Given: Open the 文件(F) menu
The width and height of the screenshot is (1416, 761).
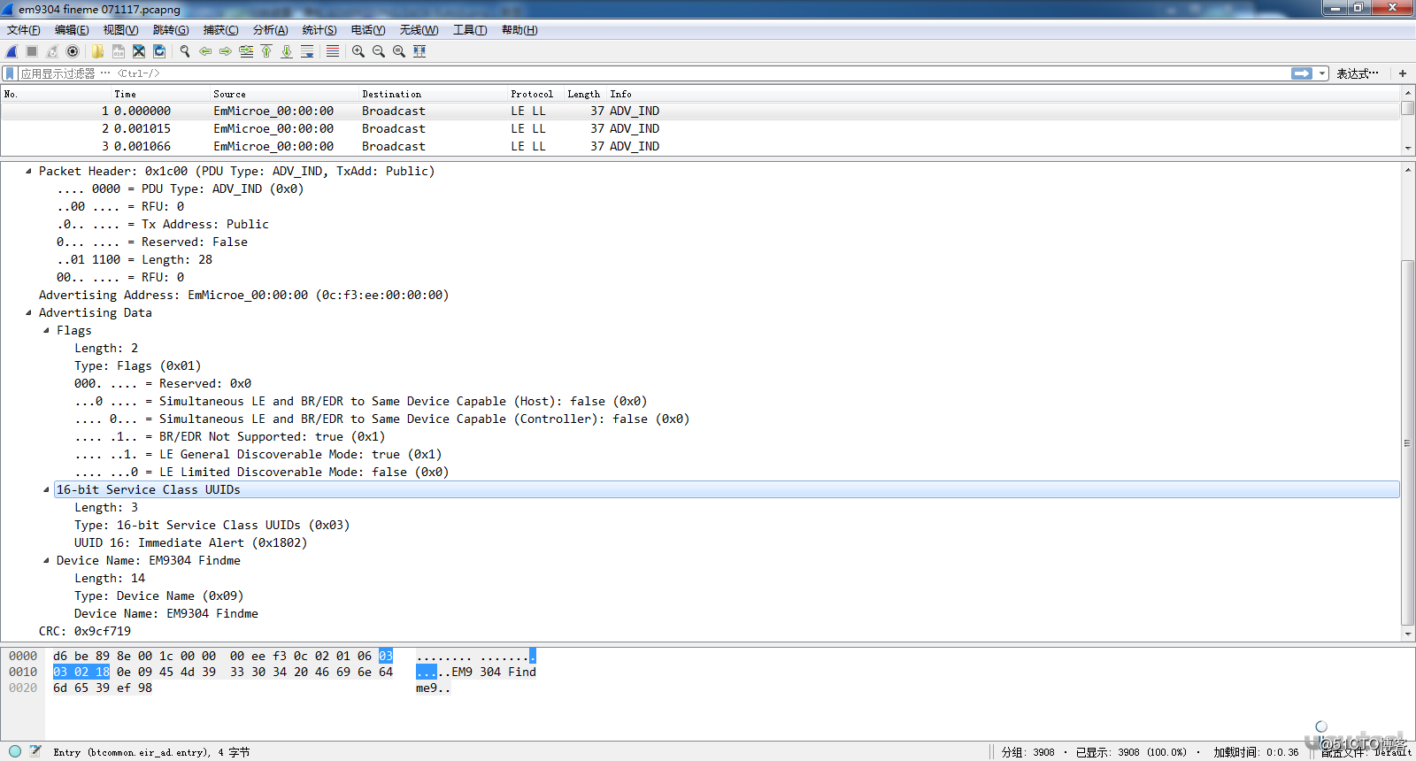Looking at the screenshot, I should tap(24, 30).
